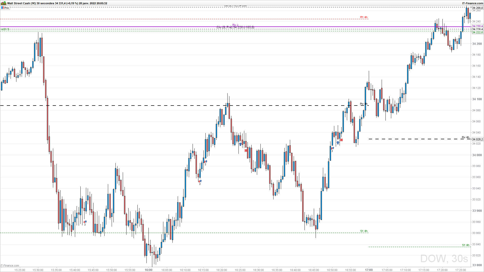Viewport: 484px width, 272px height.
Task: Click the 34 266,0 price tag on axis
Action: point(477,8)
